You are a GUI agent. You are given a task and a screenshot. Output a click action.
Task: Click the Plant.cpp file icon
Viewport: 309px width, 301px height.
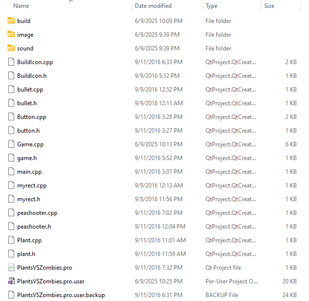pos(11,240)
